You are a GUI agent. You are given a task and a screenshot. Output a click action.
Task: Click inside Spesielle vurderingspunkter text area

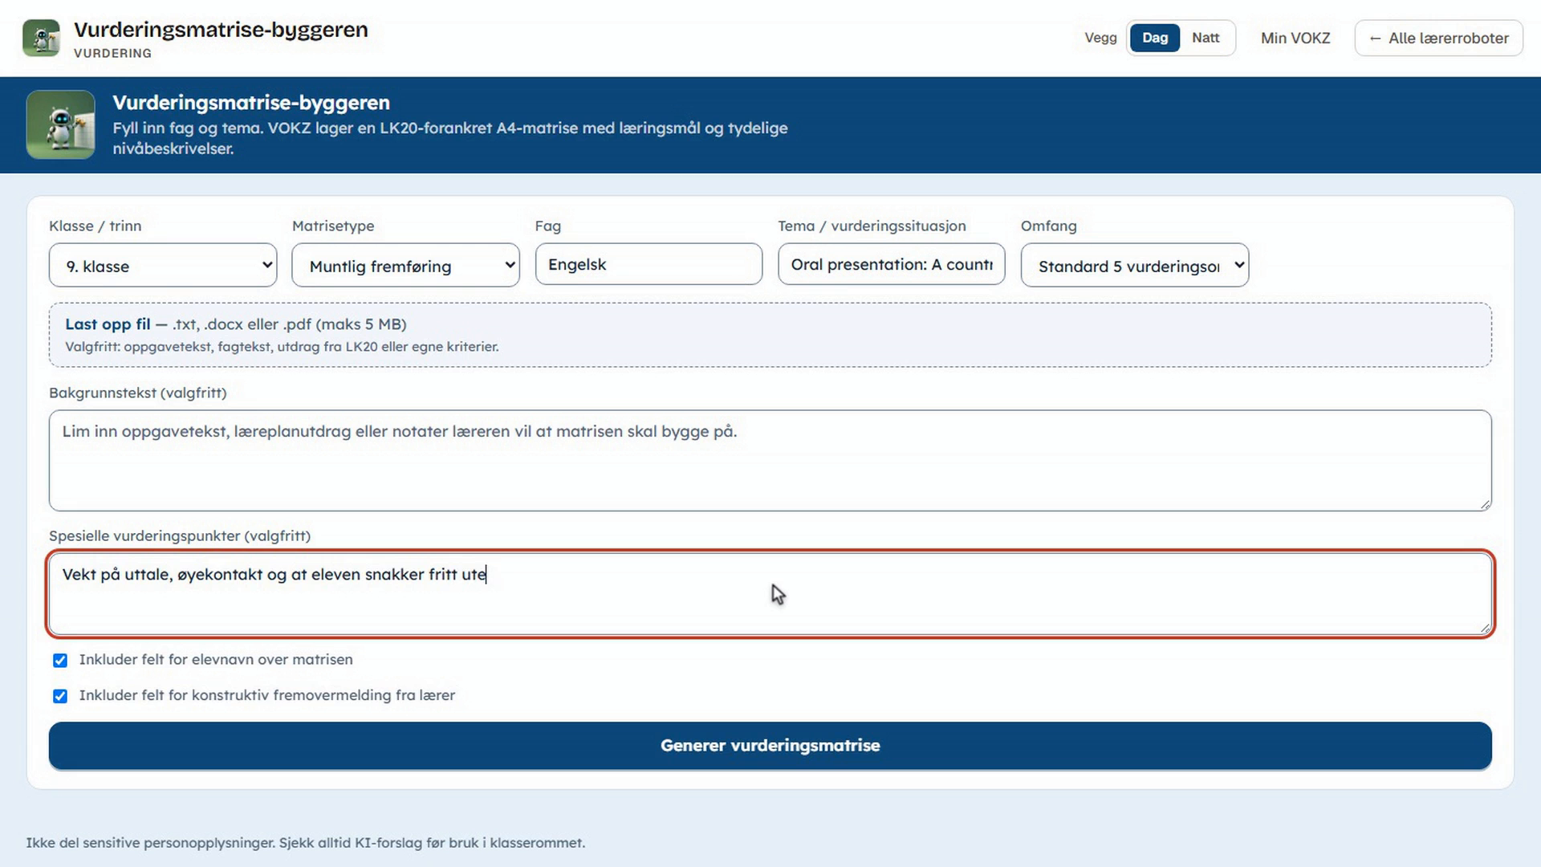coord(770,594)
